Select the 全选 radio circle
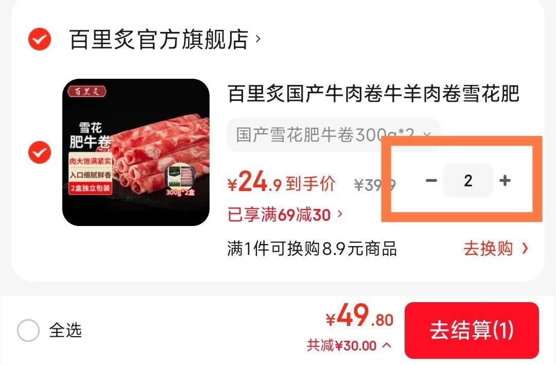556x365 pixels. click(28, 330)
